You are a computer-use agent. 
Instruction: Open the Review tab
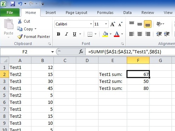point(148,13)
